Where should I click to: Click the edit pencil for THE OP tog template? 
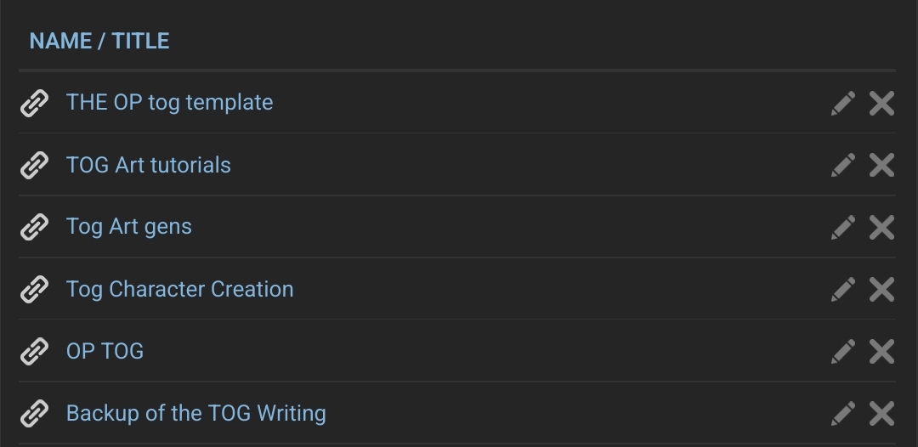coord(842,104)
